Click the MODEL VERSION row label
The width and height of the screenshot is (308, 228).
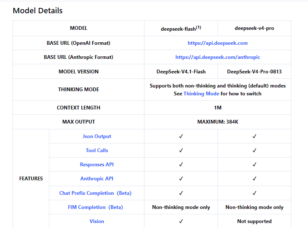coord(78,72)
